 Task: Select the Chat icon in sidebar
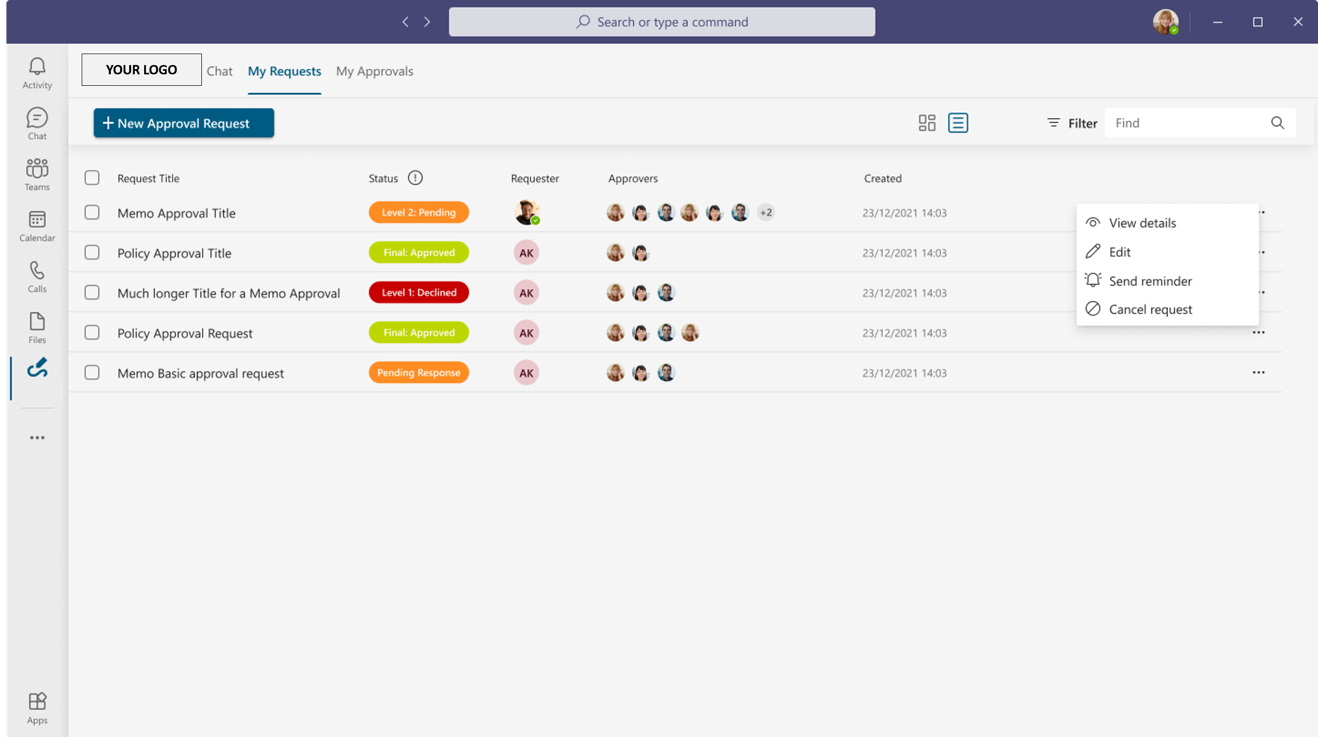37,123
